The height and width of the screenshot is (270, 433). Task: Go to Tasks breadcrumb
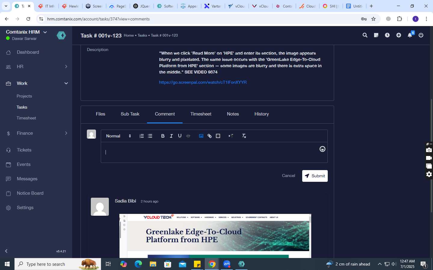(142, 35)
